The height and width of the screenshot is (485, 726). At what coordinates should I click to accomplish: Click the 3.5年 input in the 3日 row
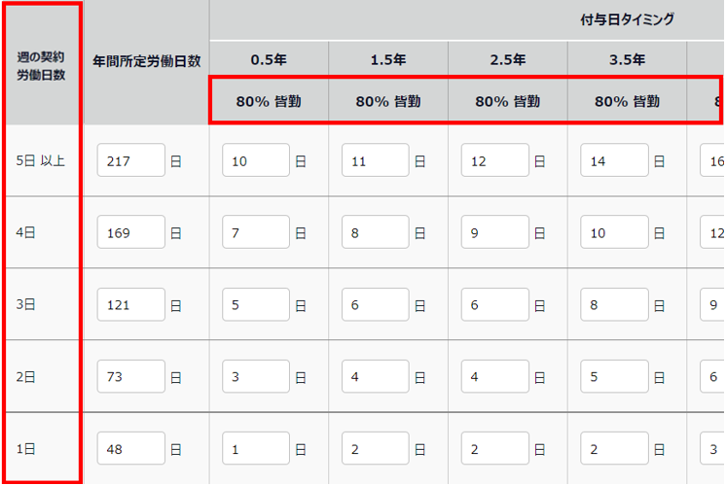(614, 304)
